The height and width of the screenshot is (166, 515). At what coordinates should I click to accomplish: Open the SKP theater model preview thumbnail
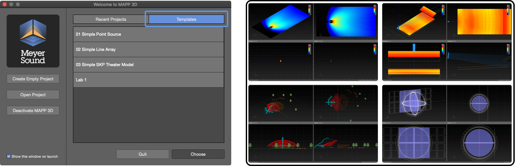click(x=313, y=124)
